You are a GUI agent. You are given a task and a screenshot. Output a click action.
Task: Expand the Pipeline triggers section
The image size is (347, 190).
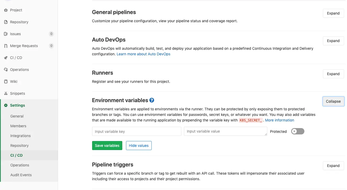point(333,166)
